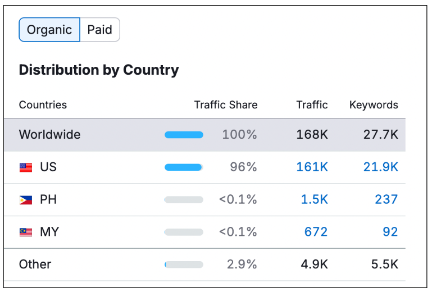Open PH traffic value 1.5K
Viewport: 432px width, 292px height.
point(315,199)
